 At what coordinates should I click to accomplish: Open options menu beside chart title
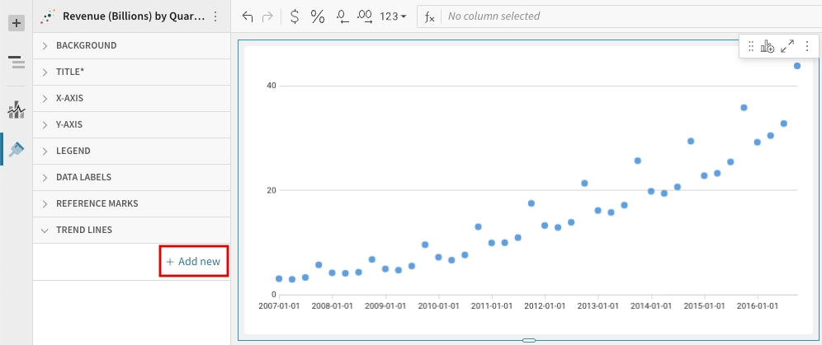click(215, 16)
